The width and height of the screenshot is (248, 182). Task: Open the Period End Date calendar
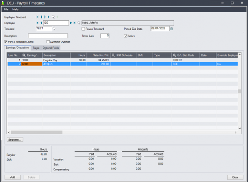(172, 29)
